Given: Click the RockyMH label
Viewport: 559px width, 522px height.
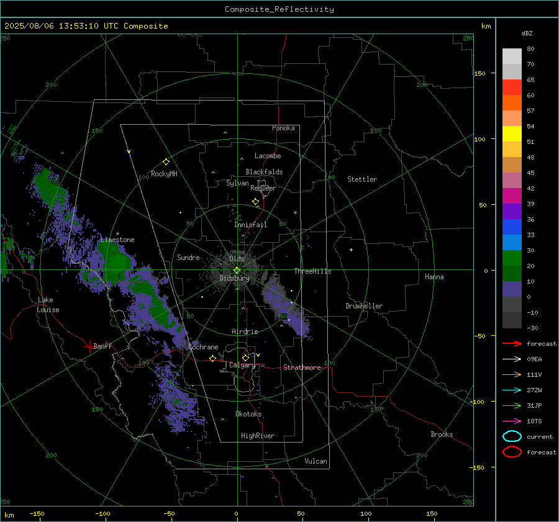Looking at the screenshot, I should (x=164, y=174).
